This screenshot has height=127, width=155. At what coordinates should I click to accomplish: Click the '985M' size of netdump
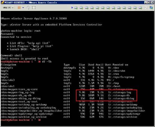(82, 105)
